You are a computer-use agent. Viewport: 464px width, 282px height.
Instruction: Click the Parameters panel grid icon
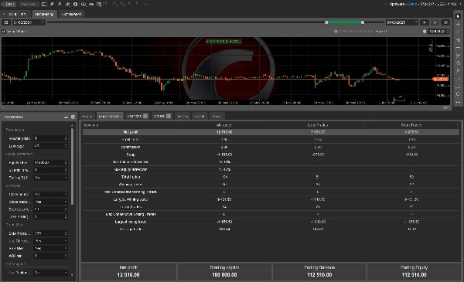coord(73,117)
